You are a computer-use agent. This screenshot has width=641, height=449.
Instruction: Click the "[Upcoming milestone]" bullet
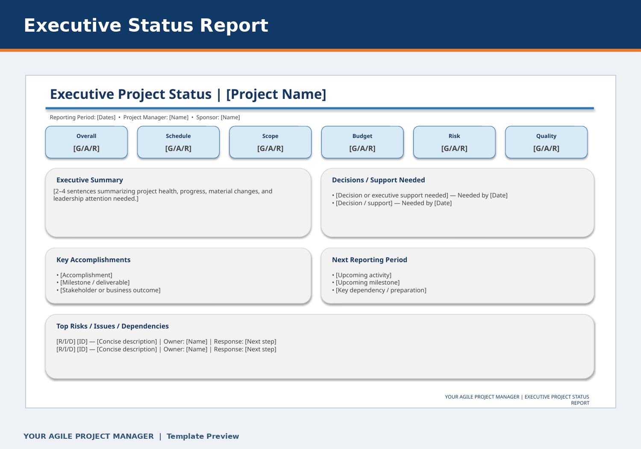pyautogui.click(x=366, y=283)
